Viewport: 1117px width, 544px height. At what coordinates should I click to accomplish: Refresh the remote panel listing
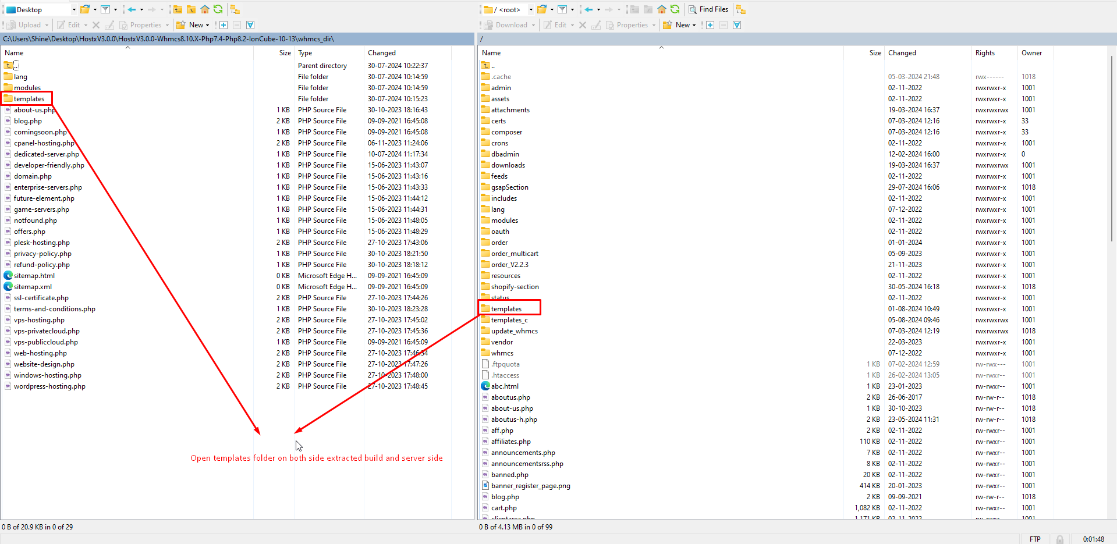tap(675, 9)
